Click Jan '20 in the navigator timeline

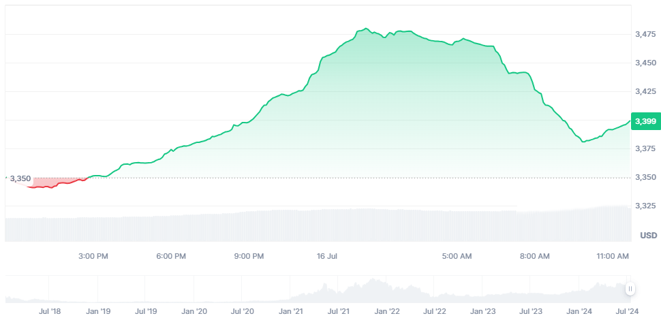(x=194, y=311)
